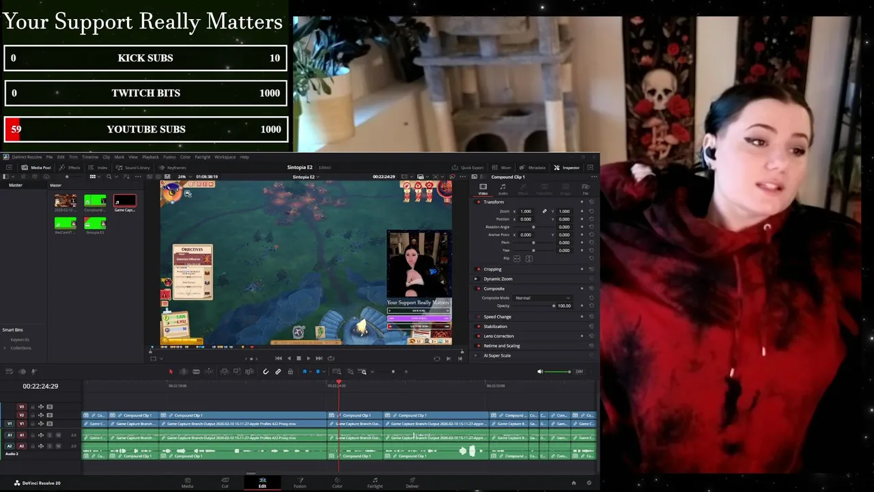Switch to the Cut page
Image resolution: width=874 pixels, height=492 pixels.
(225, 482)
